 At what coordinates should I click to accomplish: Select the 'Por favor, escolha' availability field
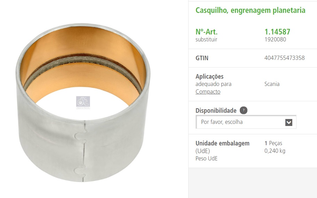[x=246, y=122]
